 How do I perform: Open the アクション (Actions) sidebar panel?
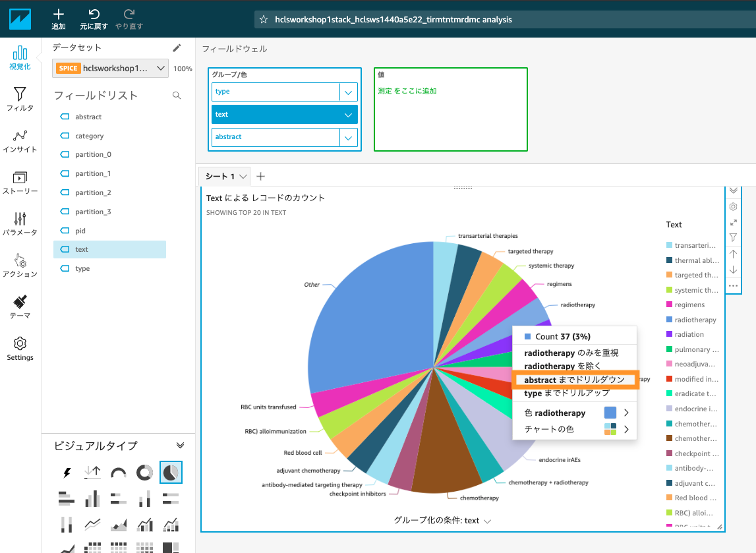pyautogui.click(x=20, y=266)
